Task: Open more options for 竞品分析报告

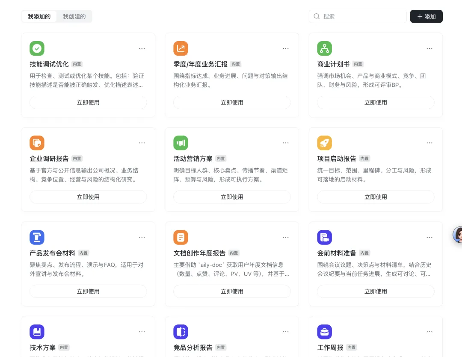Action: 285,332
